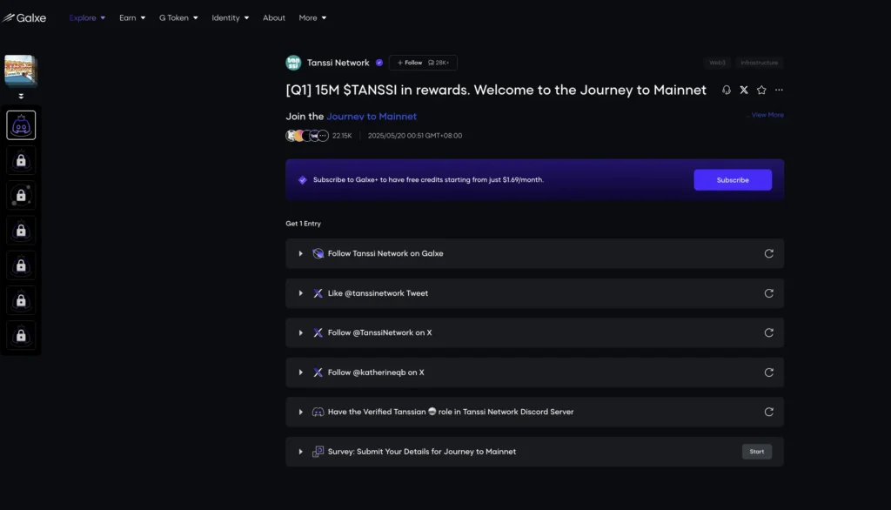Favorite the quest with the star icon
The image size is (891, 510).
pos(761,90)
